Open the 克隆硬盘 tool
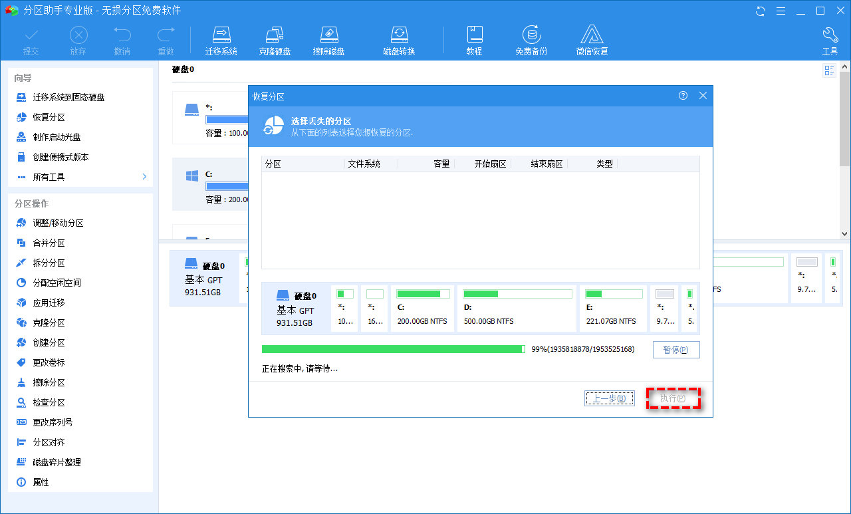The image size is (851, 514). (275, 39)
